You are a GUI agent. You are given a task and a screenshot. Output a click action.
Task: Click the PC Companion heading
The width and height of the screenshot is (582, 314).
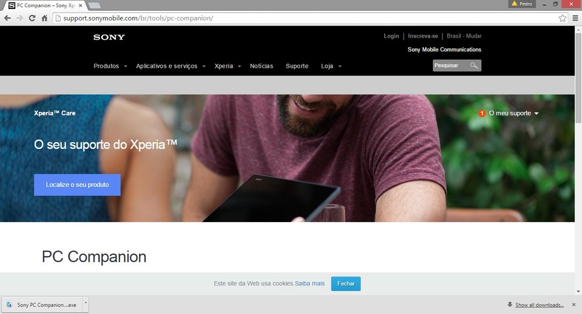tap(94, 257)
